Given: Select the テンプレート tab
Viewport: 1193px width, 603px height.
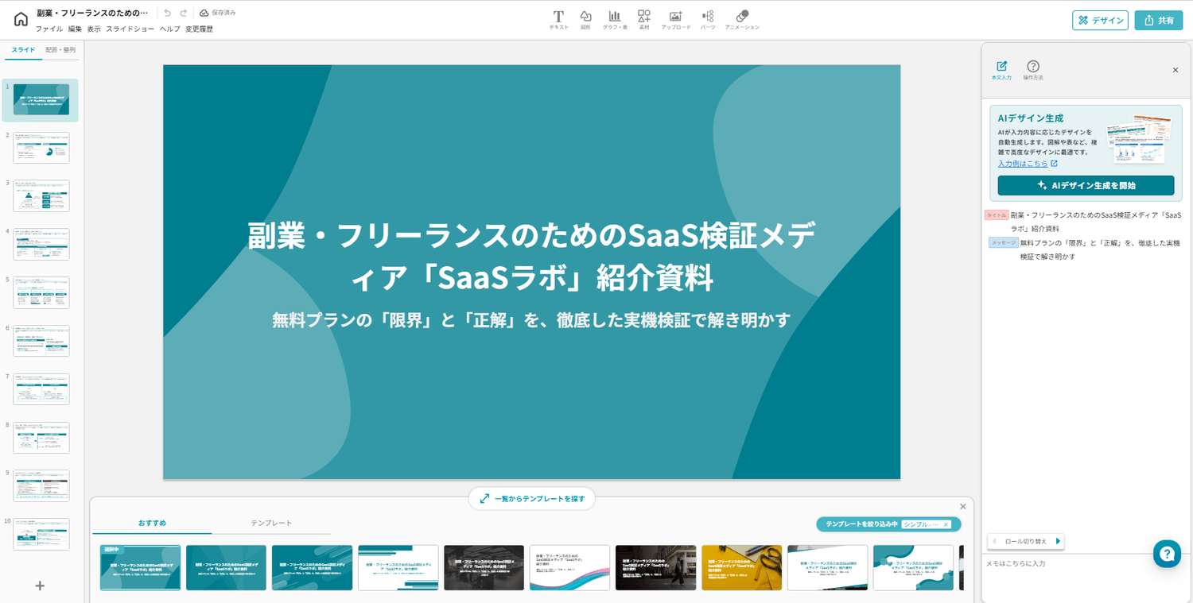Looking at the screenshot, I should pos(271,523).
